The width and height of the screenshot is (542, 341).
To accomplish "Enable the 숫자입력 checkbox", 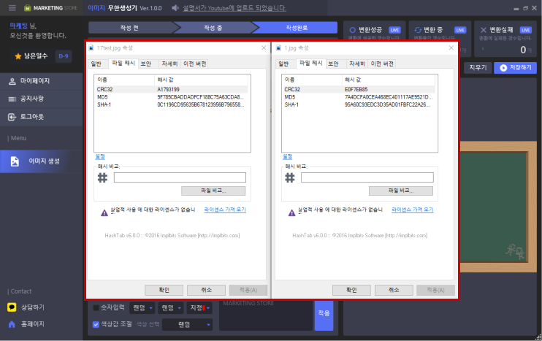I will (x=96, y=308).
